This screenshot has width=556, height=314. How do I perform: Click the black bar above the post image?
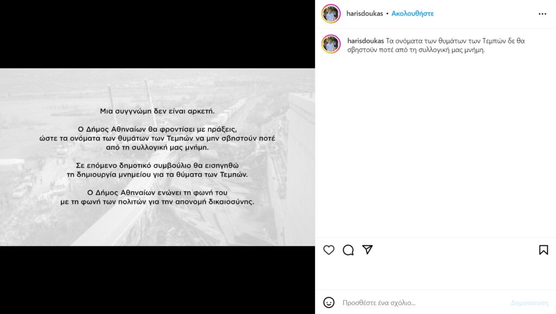pos(157,34)
